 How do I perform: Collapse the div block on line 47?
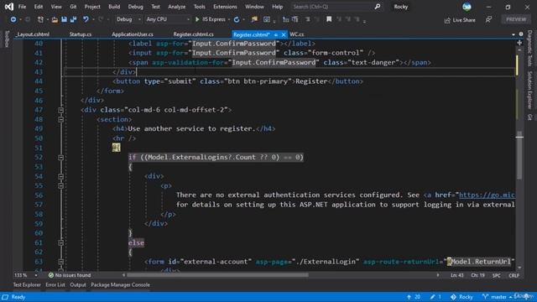[60, 110]
